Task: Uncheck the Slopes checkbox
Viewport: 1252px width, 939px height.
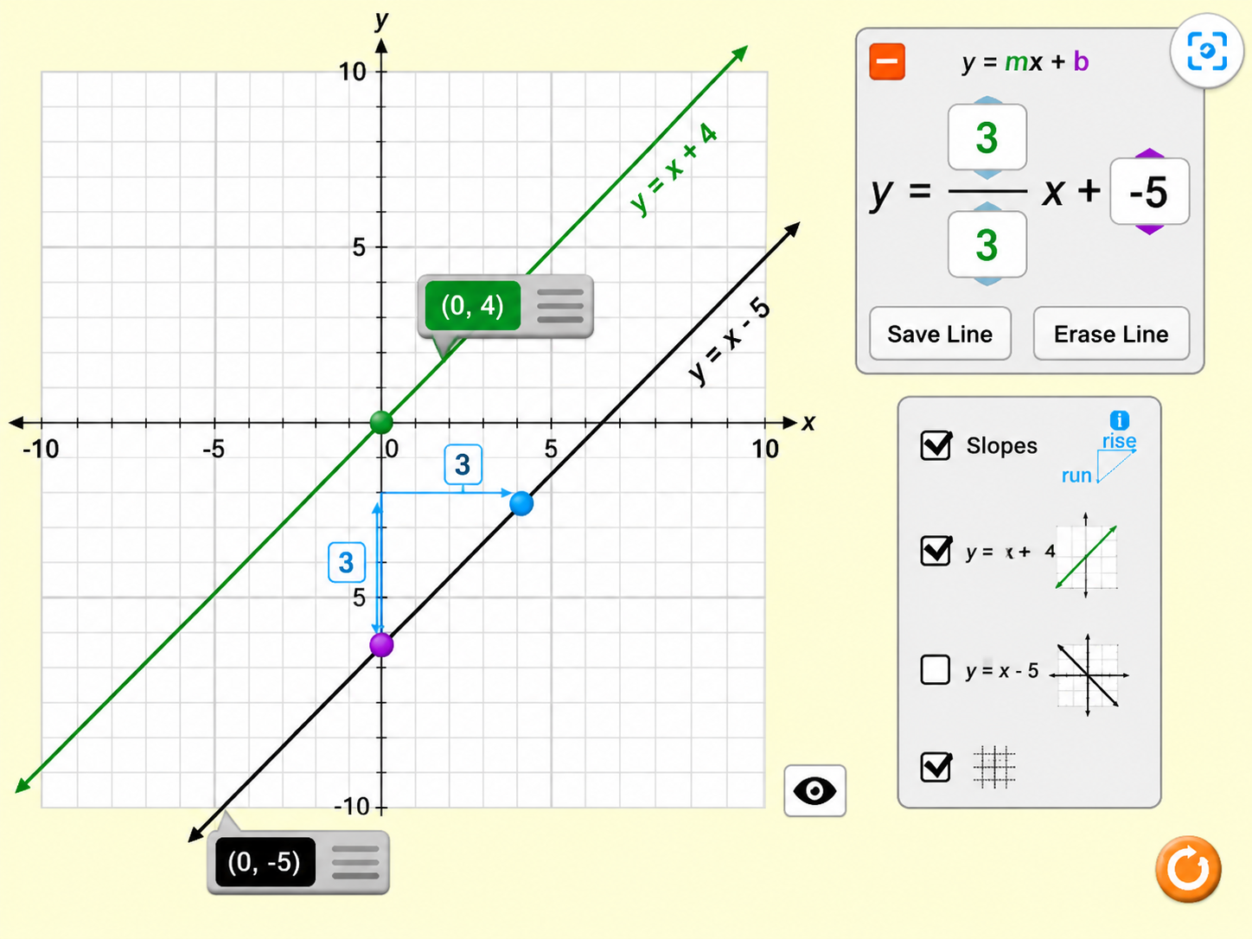Action: point(936,445)
